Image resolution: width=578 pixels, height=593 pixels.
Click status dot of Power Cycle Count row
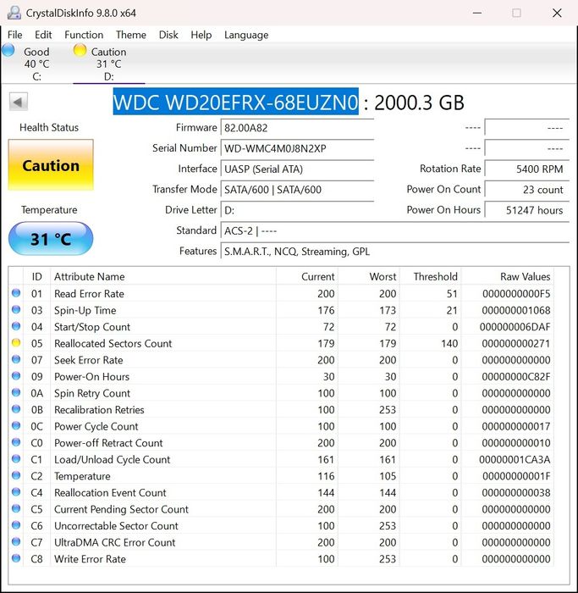(16, 426)
